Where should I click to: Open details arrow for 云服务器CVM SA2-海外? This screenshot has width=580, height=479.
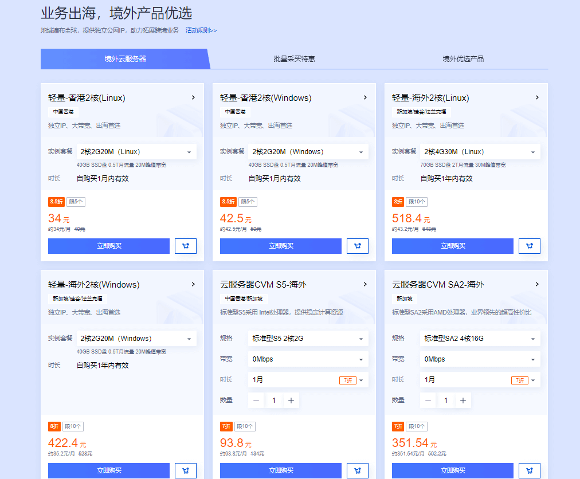(537, 284)
